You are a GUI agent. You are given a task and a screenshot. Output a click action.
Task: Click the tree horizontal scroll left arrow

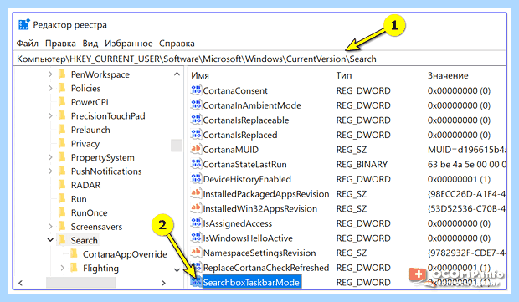pyautogui.click(x=21, y=283)
